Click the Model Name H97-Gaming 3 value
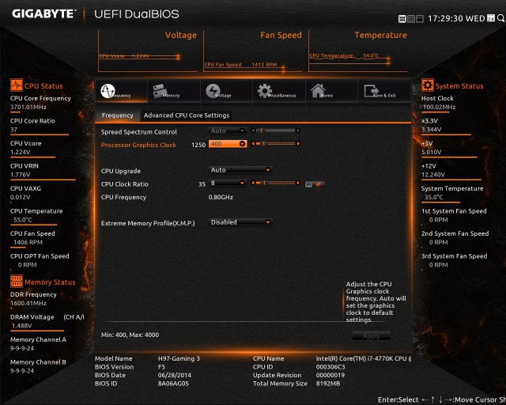Image resolution: width=506 pixels, height=405 pixels. tap(179, 358)
